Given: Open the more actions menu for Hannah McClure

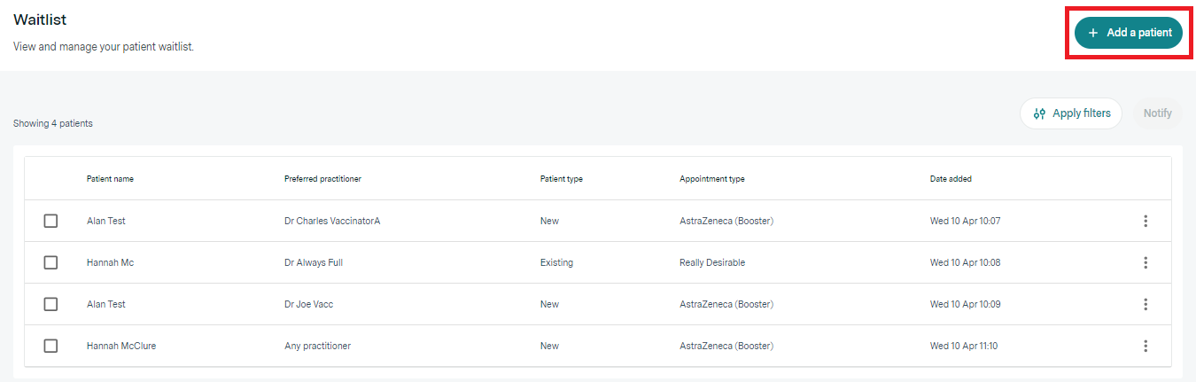Looking at the screenshot, I should click(1146, 346).
